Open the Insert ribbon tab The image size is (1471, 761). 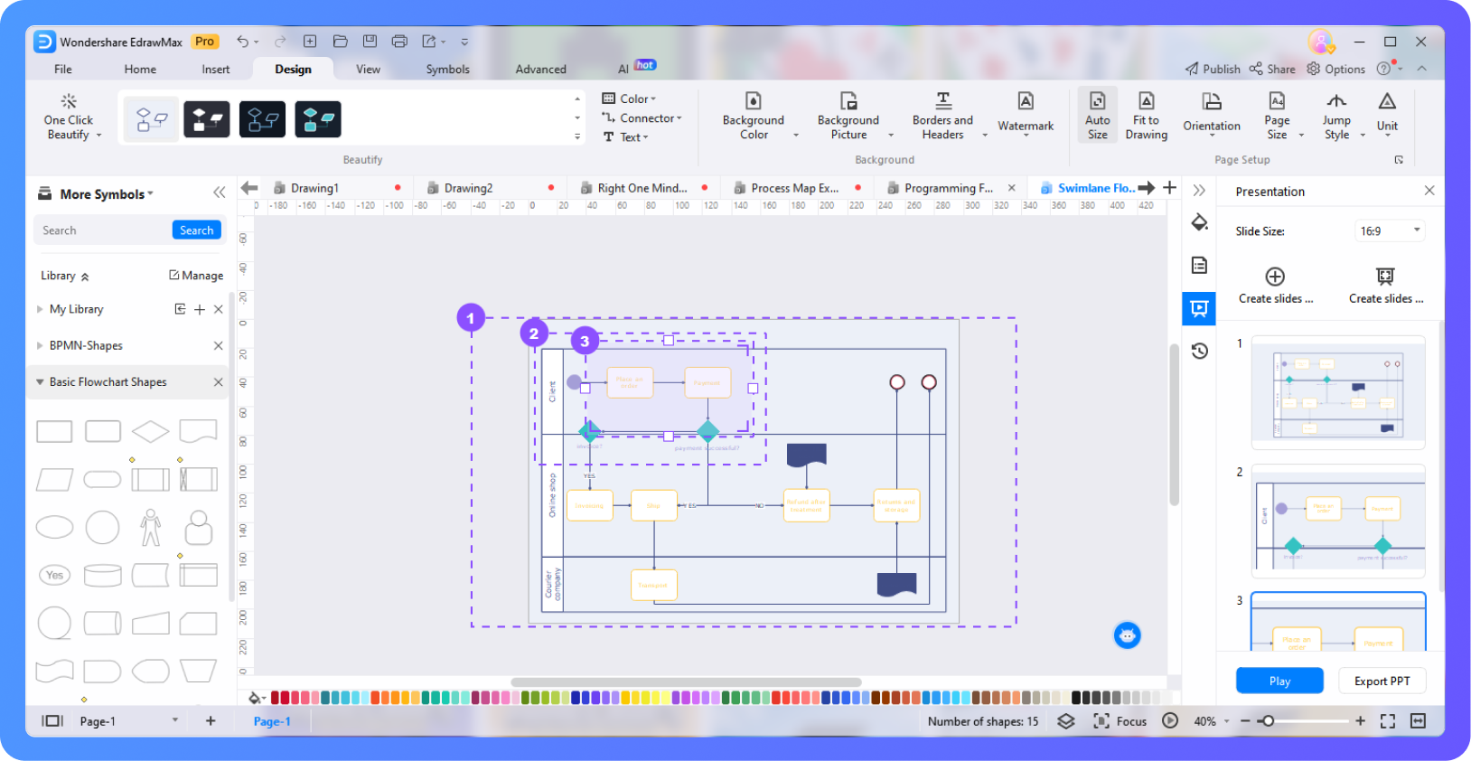[x=216, y=69]
